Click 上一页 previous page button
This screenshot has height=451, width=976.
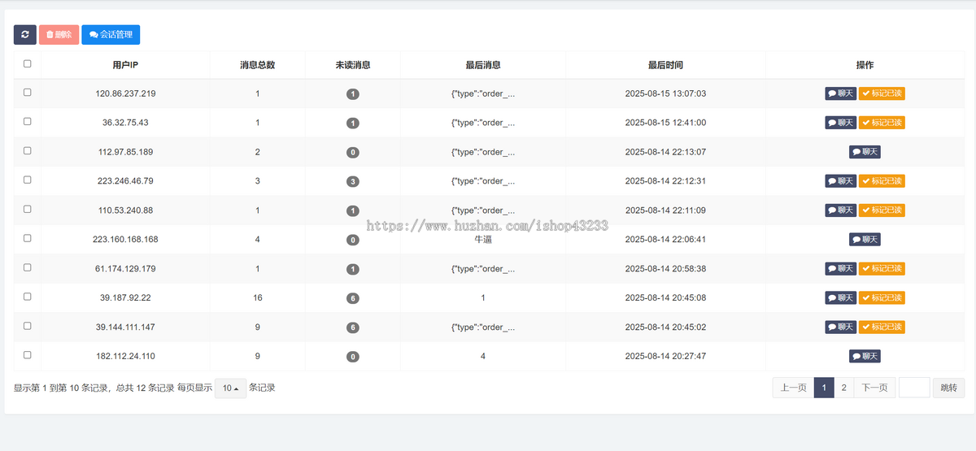pyautogui.click(x=793, y=388)
